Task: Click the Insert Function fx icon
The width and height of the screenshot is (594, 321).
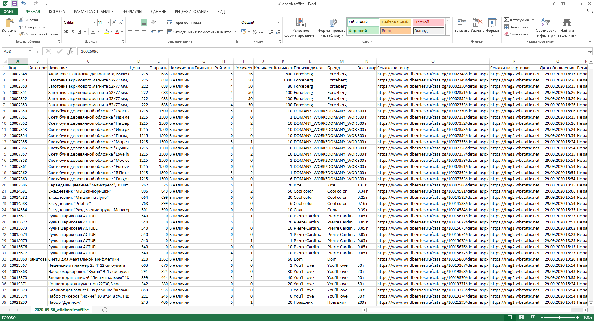Action: pyautogui.click(x=70, y=51)
